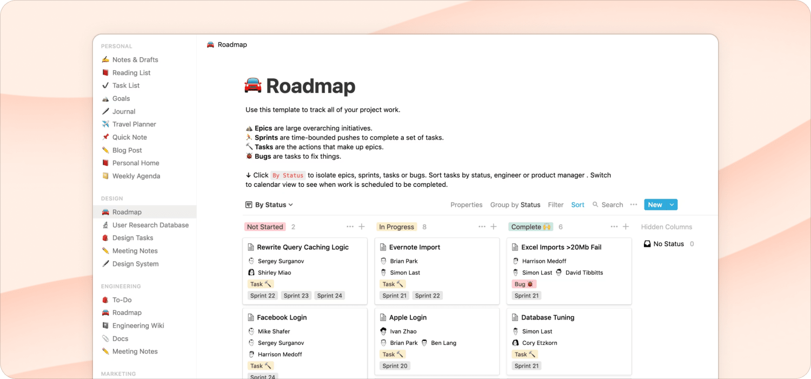Click the large Roadmap car emoji

(x=253, y=86)
